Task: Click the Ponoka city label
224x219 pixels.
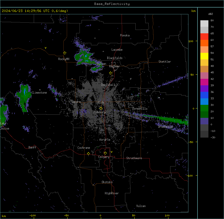Action: coord(125,35)
